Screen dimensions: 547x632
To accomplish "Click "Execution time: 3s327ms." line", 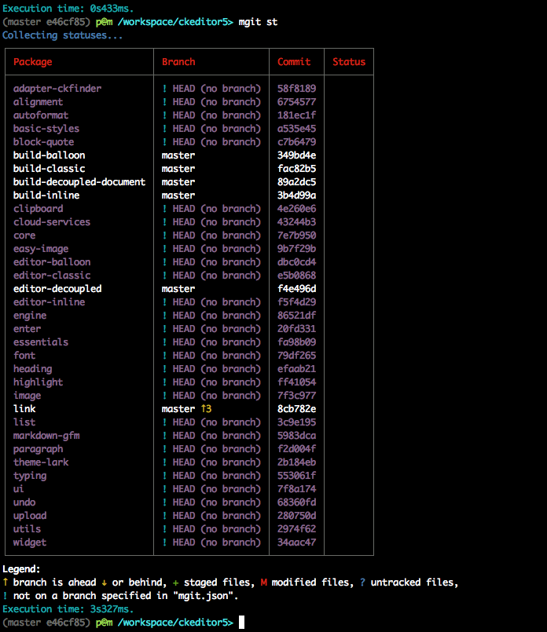I will click(x=68, y=609).
